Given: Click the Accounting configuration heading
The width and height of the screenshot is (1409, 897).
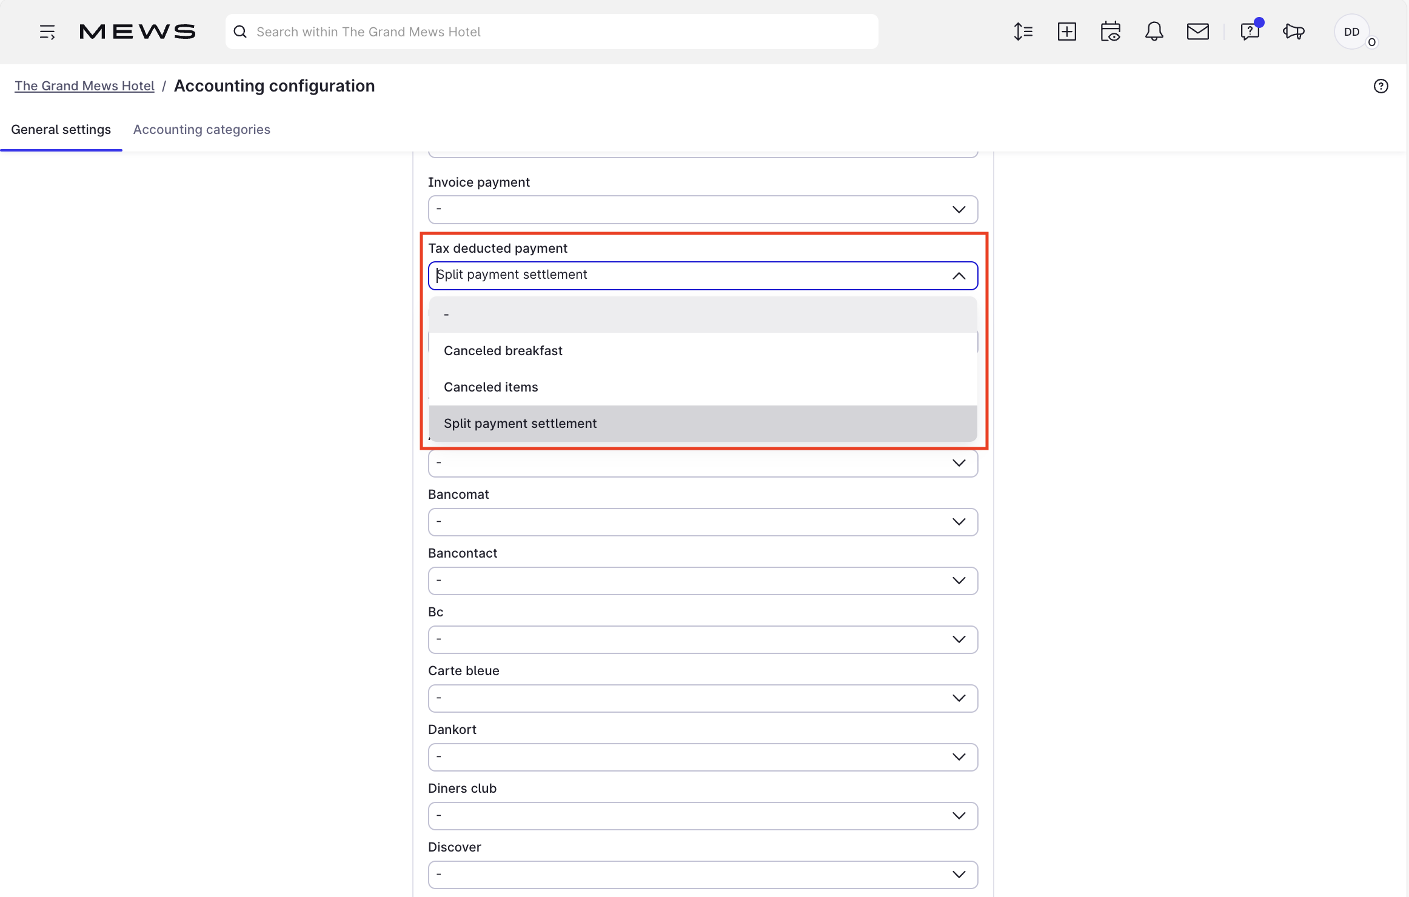Looking at the screenshot, I should (x=275, y=86).
